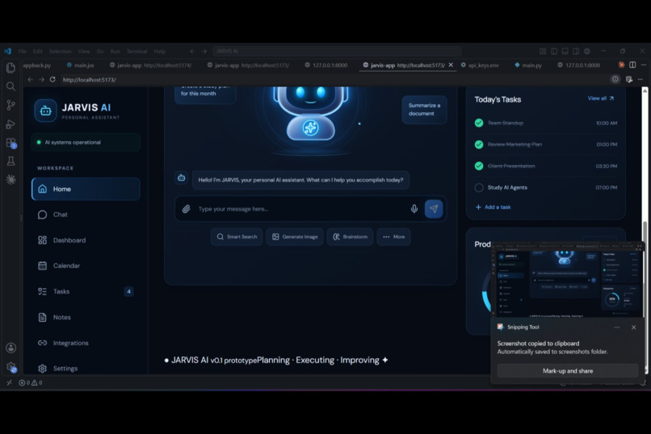Viewport: 651px width, 434px height.
Task: Select Home in the workspace sidebar
Action: click(x=86, y=189)
